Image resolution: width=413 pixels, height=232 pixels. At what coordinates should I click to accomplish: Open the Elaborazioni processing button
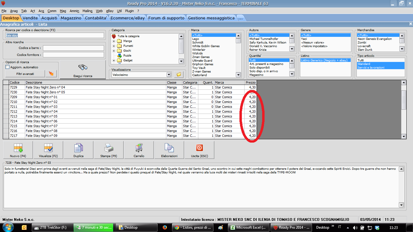click(x=169, y=150)
